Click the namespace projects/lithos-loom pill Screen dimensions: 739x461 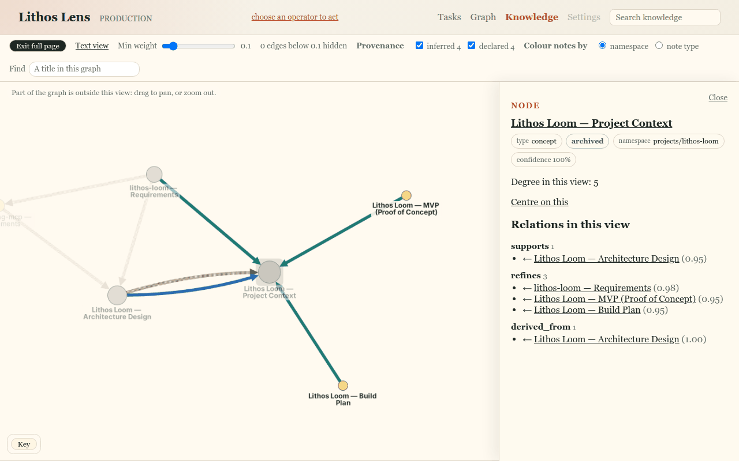tap(669, 141)
